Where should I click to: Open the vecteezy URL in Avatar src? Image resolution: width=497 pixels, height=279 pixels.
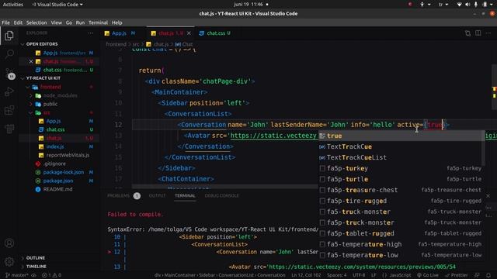(x=273, y=136)
